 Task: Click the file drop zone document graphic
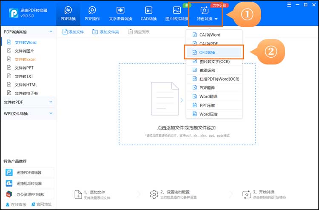165,99
